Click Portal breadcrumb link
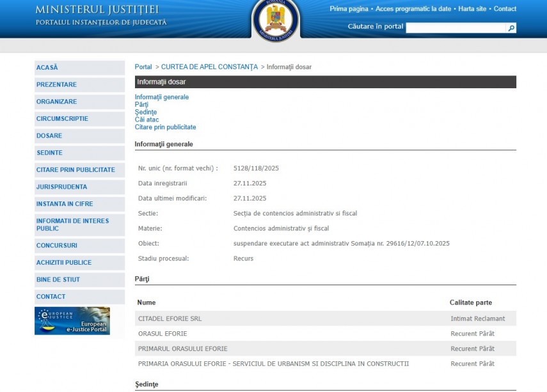The width and height of the screenshot is (547, 392). click(x=143, y=67)
